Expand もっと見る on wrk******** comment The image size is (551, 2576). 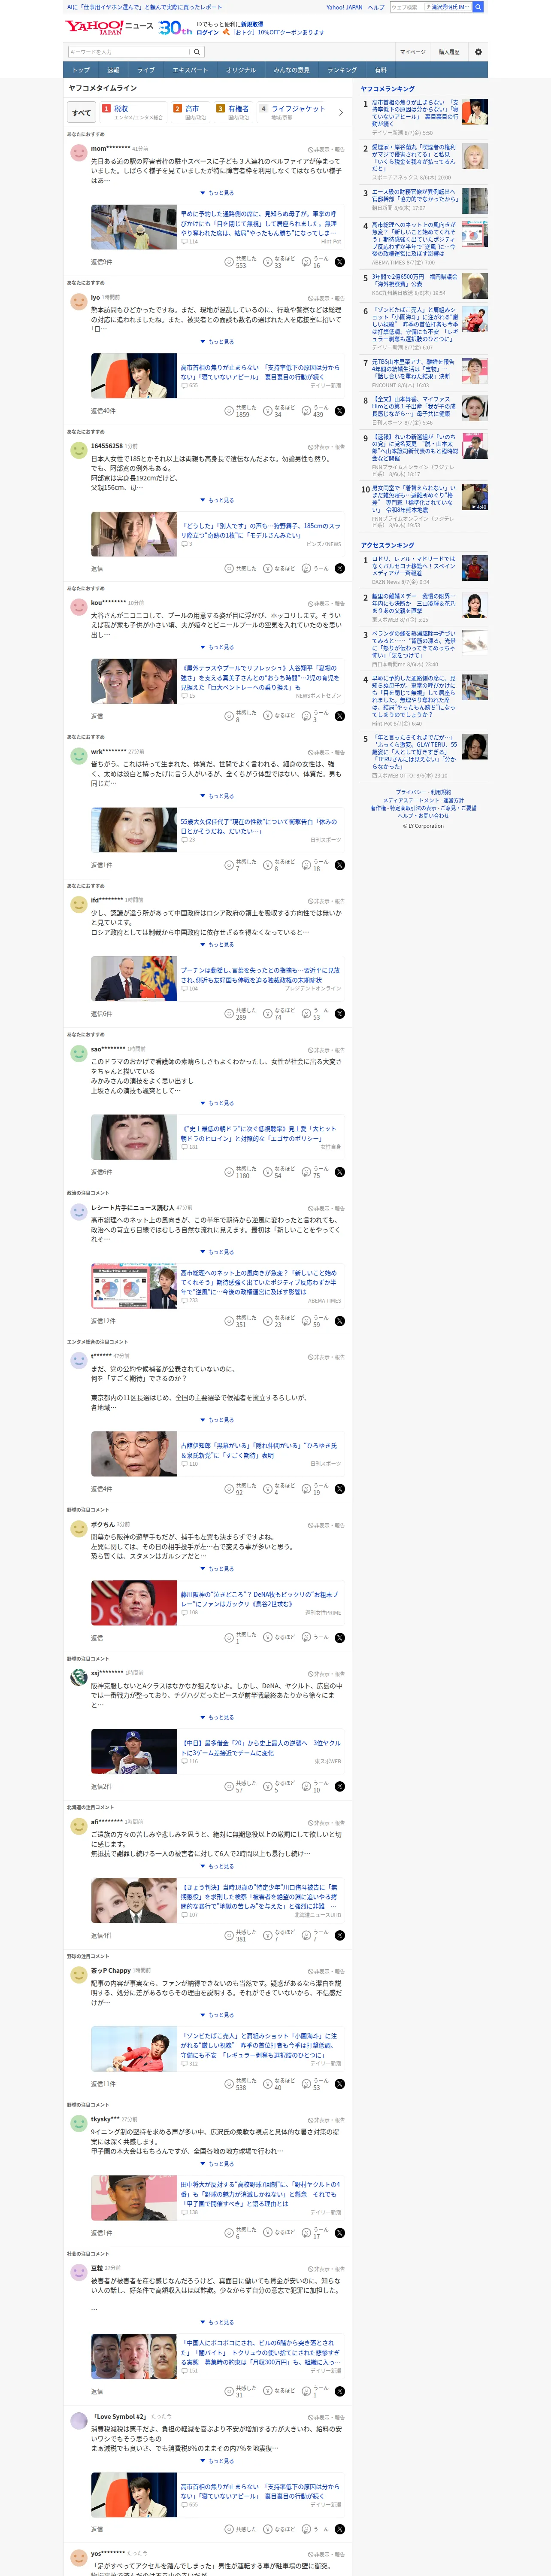pos(217,796)
